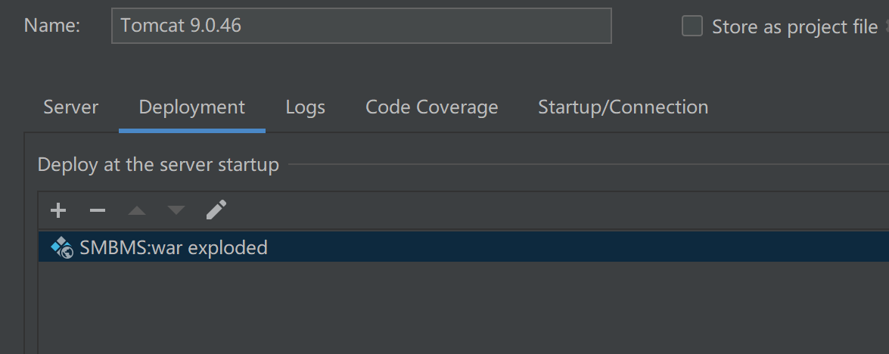Click the 'Name:' label
This screenshot has width=889, height=354.
click(51, 26)
